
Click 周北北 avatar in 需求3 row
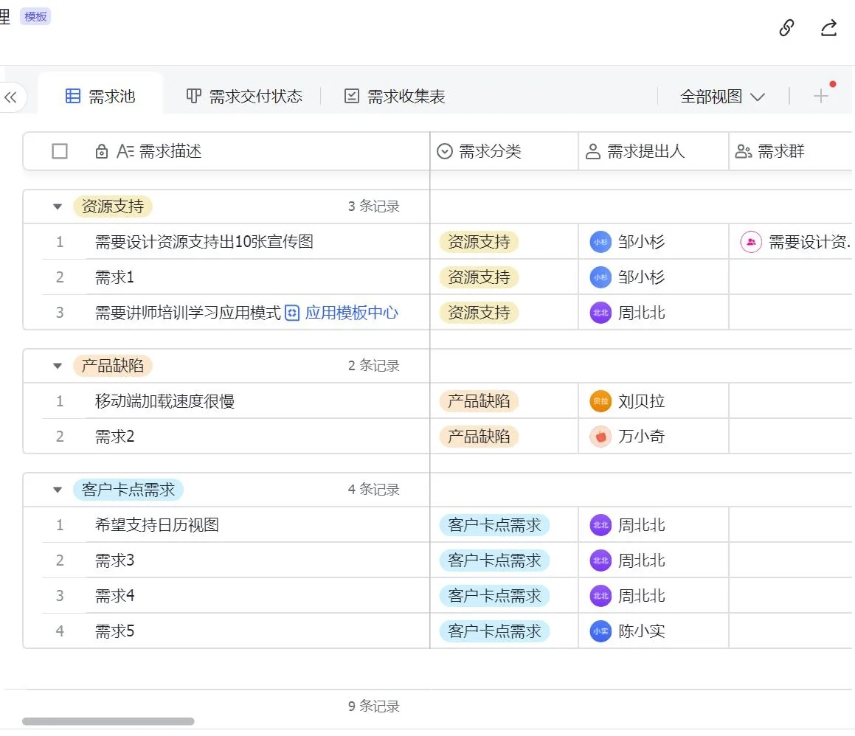tap(600, 560)
